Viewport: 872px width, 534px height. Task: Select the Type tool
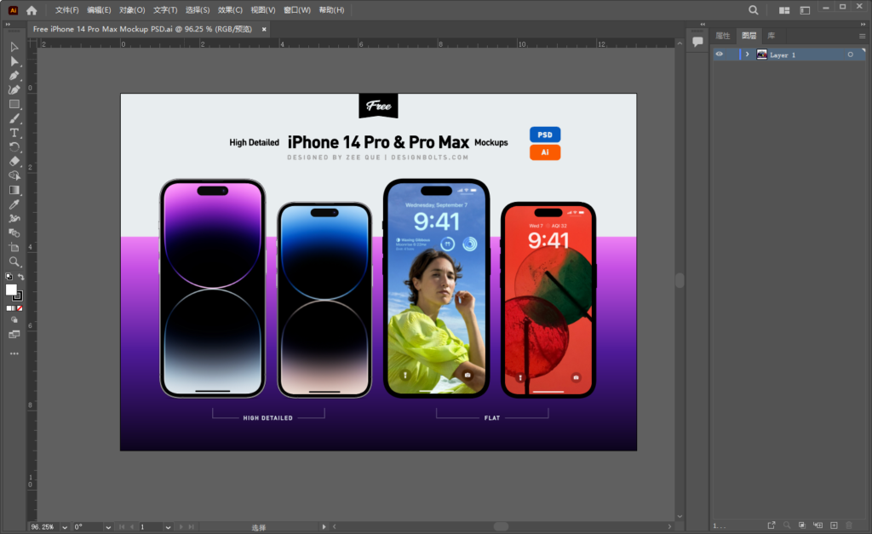(14, 132)
